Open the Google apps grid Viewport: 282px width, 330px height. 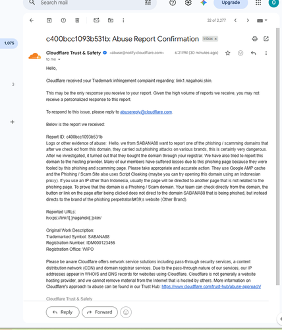(258, 3)
